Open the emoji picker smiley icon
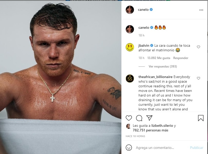Viewport: 208px width, 154px height. click(x=129, y=148)
